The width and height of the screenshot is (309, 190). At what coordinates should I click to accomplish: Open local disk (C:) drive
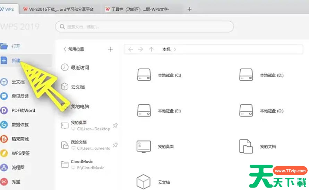pos(144,75)
